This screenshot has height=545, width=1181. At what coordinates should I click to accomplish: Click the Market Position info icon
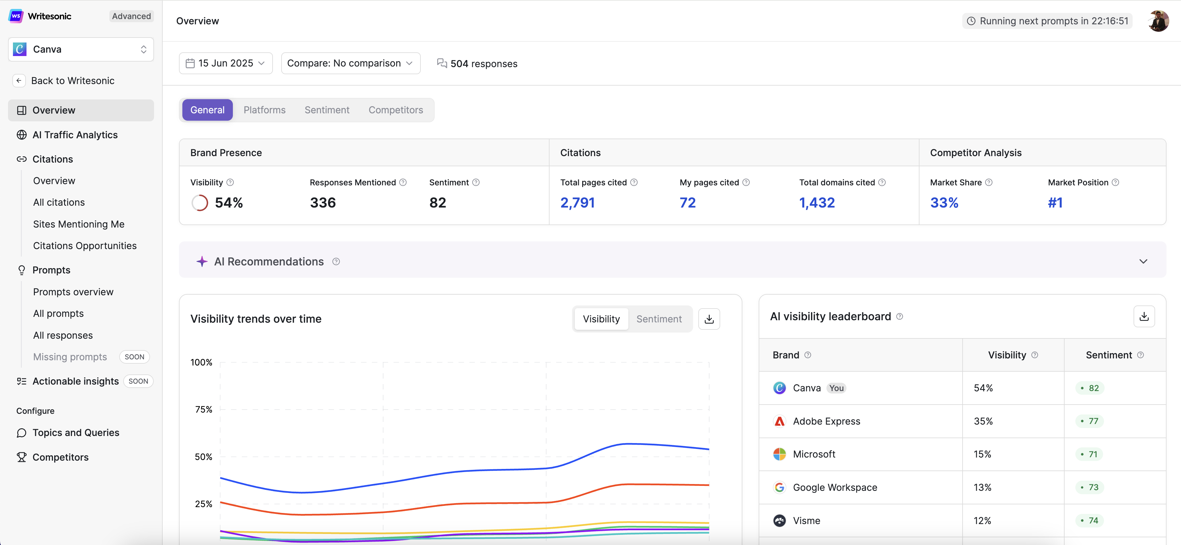coord(1115,182)
